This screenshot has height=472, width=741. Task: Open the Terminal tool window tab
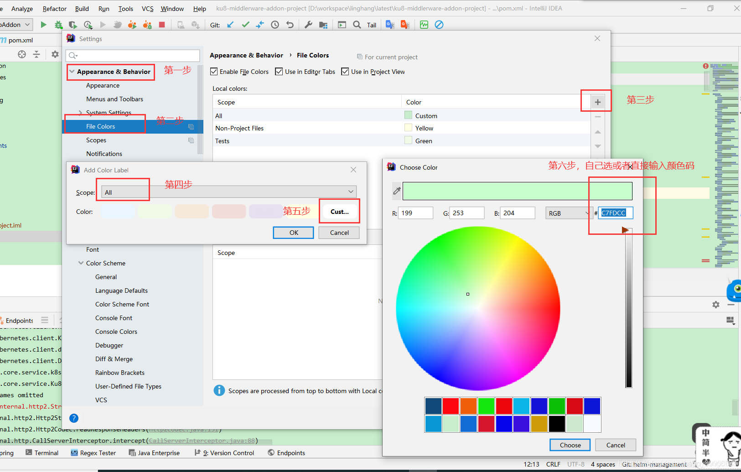coord(42,453)
